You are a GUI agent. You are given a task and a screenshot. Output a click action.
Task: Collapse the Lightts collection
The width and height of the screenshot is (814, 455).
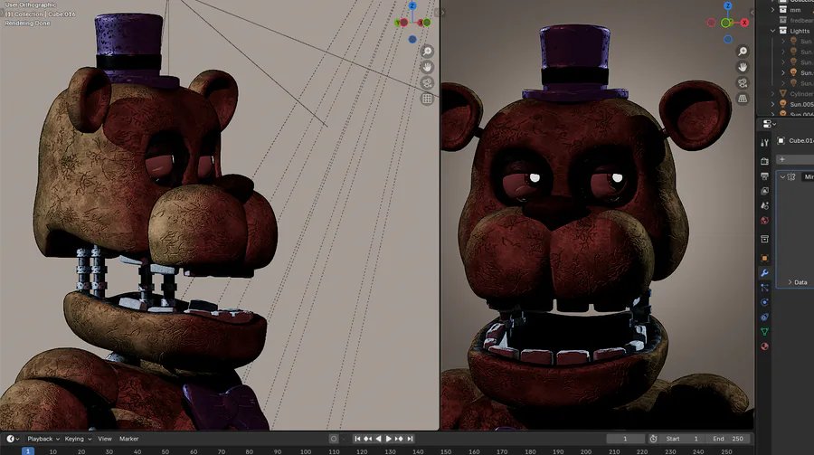click(773, 31)
